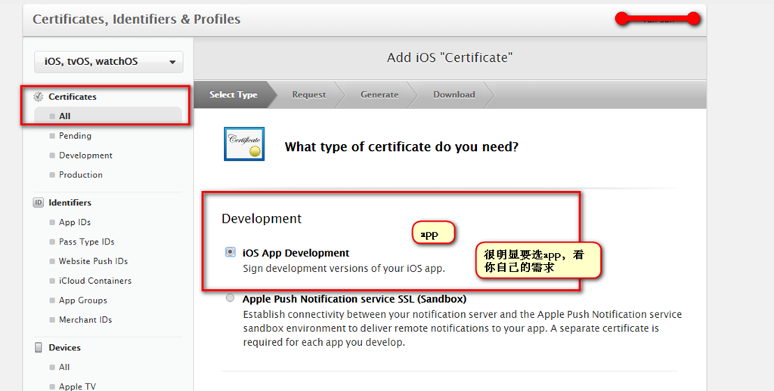Click the Generate step tab

pyautogui.click(x=379, y=94)
